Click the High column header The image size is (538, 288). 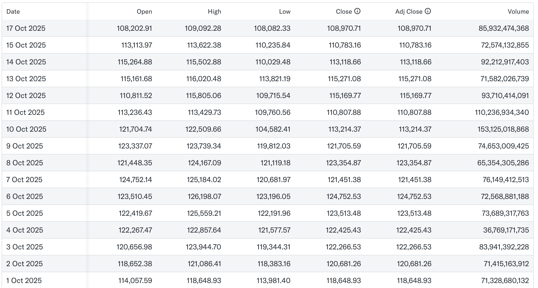click(214, 12)
